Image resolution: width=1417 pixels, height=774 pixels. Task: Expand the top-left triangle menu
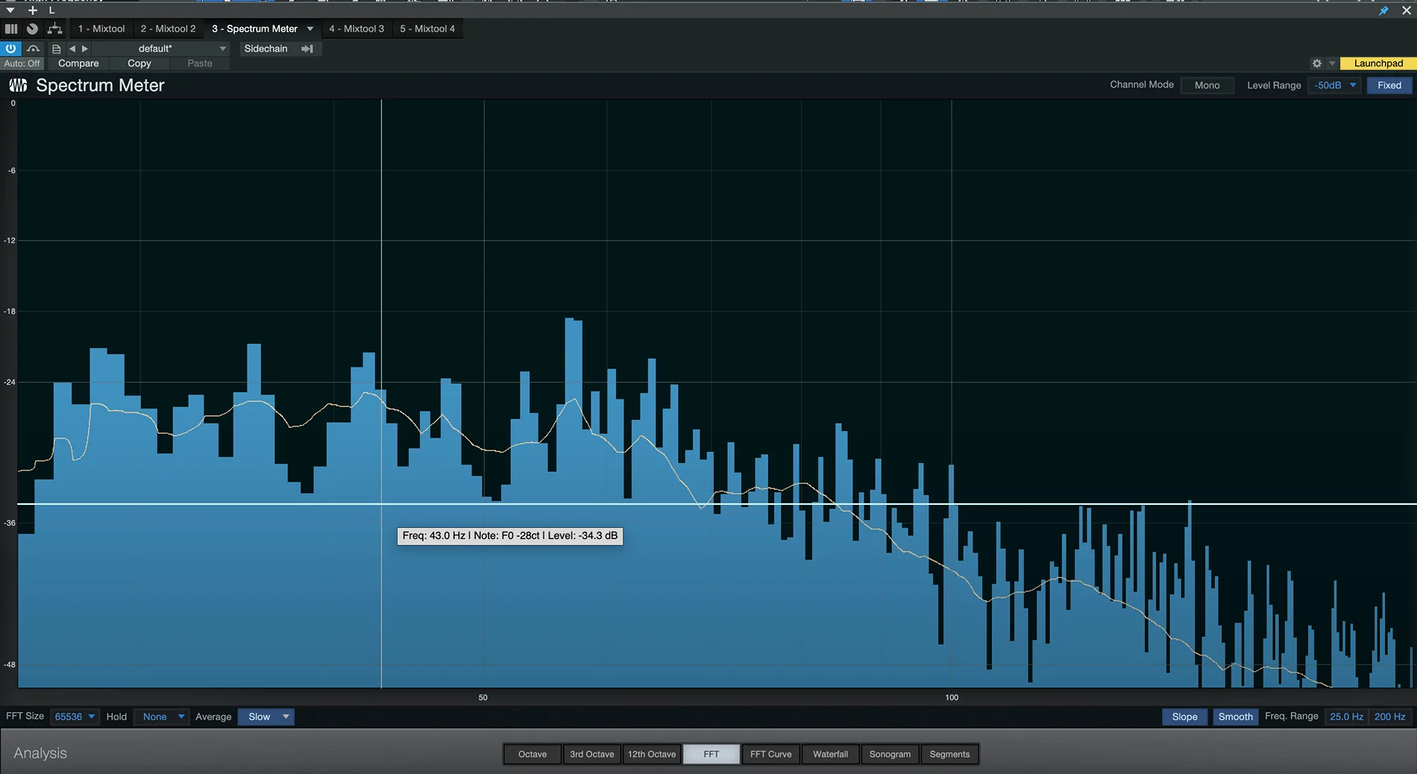click(x=10, y=10)
